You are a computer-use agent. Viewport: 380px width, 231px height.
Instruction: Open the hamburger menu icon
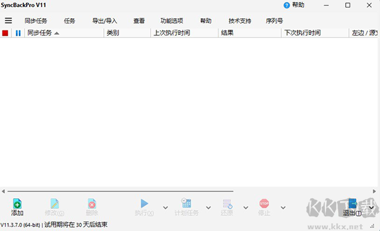8,21
